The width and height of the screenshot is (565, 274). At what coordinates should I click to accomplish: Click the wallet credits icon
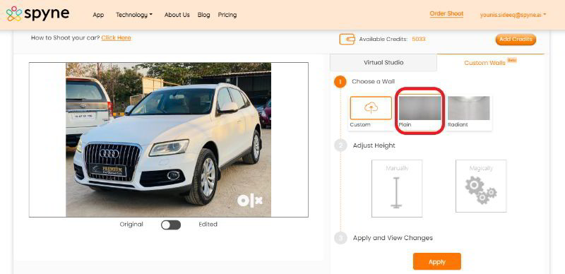347,40
